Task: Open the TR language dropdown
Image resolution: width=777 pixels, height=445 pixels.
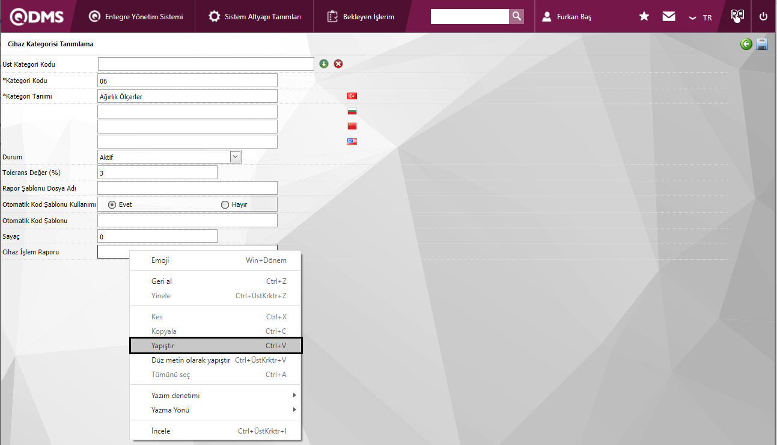Action: (x=701, y=17)
